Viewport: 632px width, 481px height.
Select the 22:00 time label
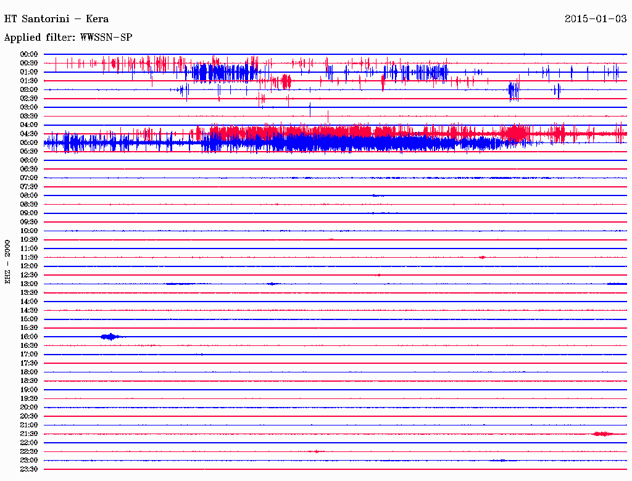click(29, 442)
